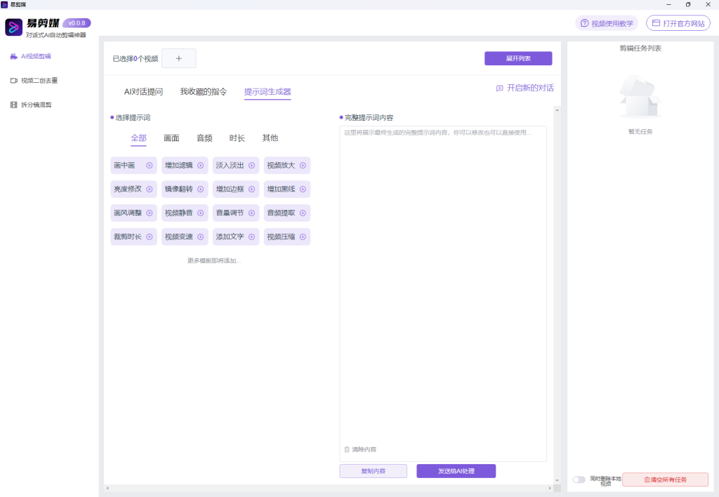Click the plus icon on 视频变速 chip

(200, 237)
